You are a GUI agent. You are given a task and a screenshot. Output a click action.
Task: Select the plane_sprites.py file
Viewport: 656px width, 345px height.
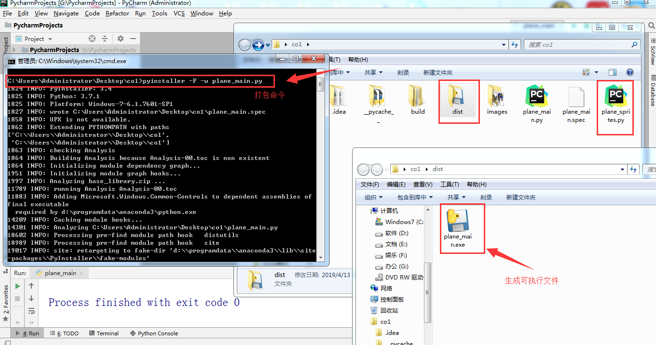616,104
